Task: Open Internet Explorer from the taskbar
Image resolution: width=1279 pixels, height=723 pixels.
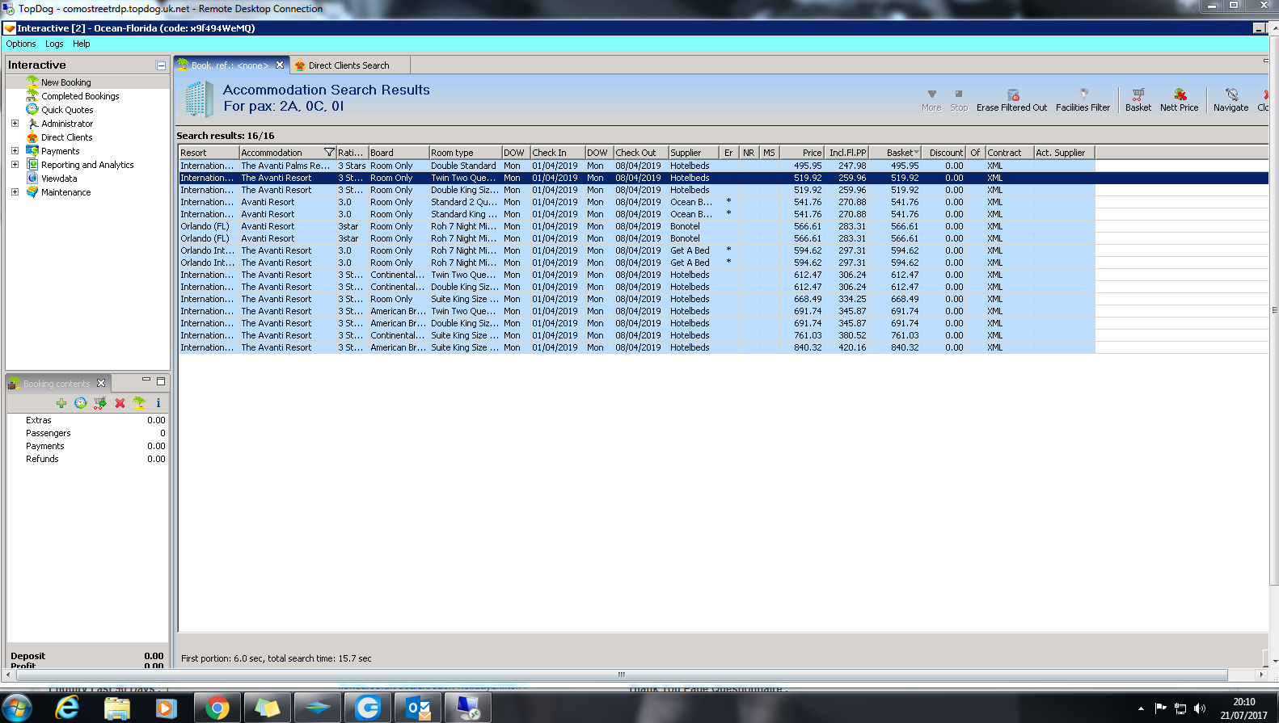Action: [x=67, y=708]
